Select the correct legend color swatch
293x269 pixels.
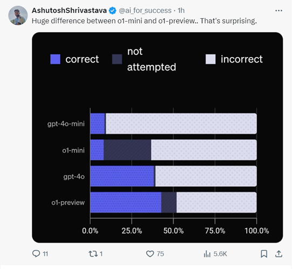[56, 59]
